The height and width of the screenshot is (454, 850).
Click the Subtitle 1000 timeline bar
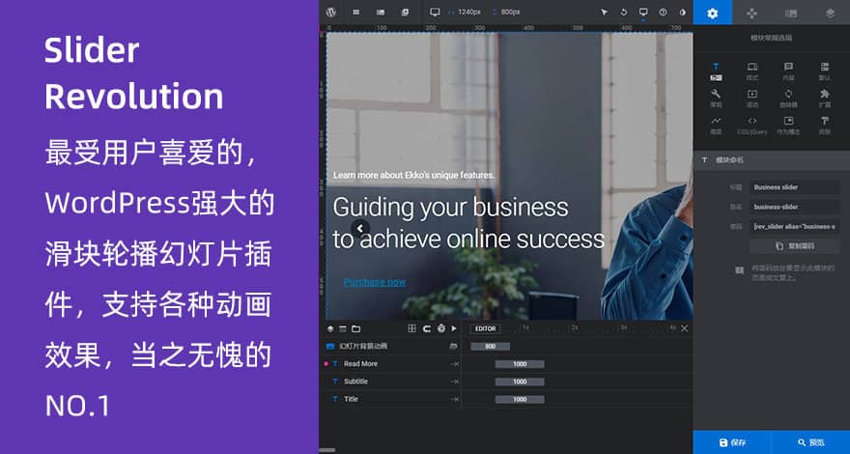[520, 382]
